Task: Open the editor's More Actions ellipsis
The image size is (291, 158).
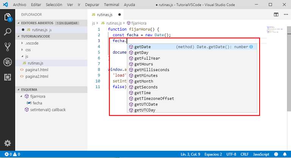Action: [x=286, y=14]
